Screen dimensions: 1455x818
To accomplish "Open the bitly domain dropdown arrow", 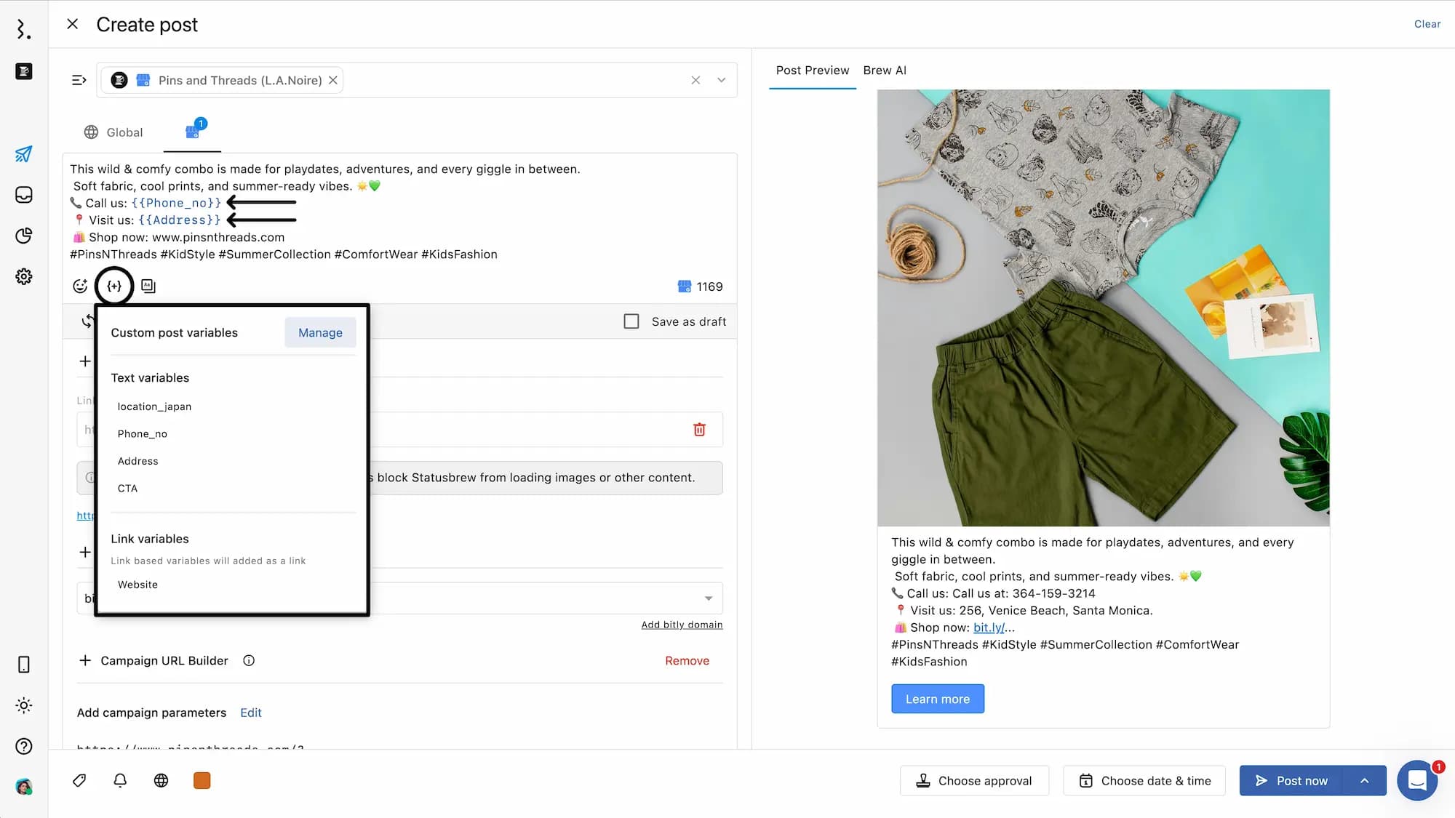I will click(708, 598).
